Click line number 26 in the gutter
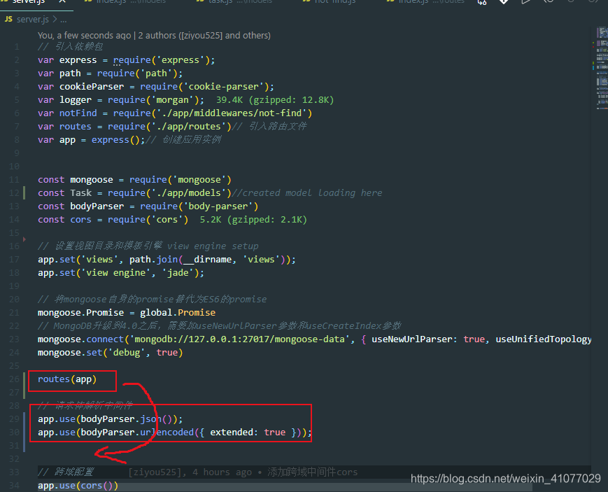The height and width of the screenshot is (492, 608). tap(15, 379)
